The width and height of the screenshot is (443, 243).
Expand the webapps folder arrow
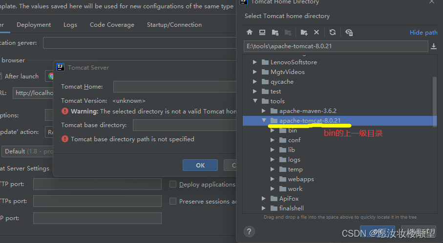273,179
